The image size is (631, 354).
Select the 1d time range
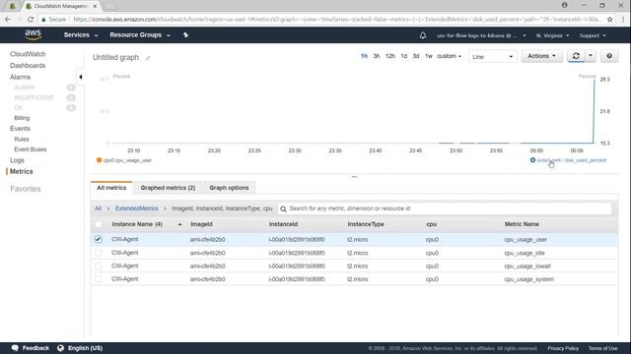pos(403,56)
